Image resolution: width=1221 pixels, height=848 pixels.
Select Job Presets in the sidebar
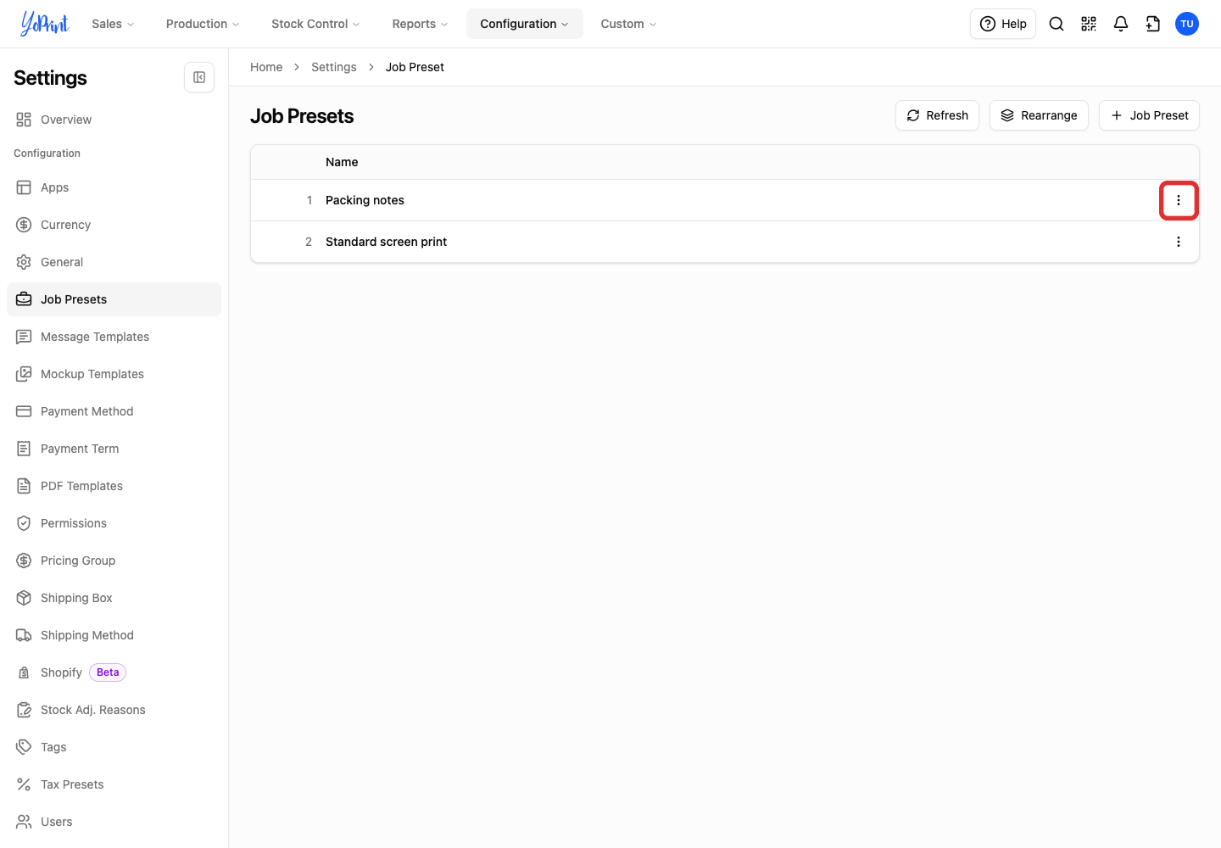click(x=114, y=299)
